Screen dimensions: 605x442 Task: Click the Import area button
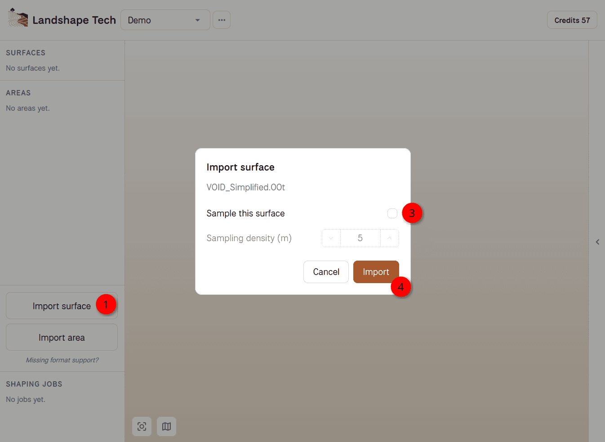(x=62, y=338)
